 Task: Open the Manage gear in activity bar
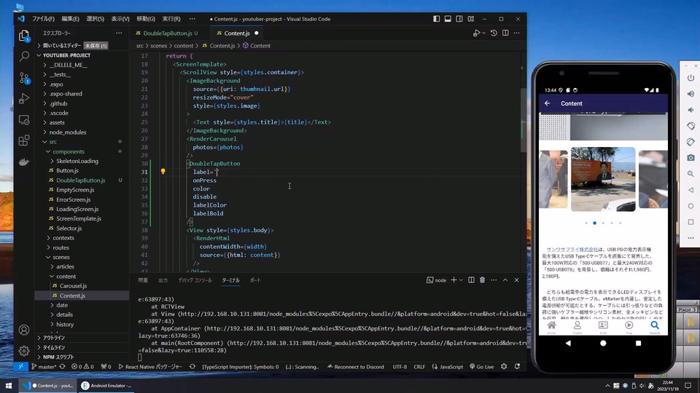[x=24, y=351]
